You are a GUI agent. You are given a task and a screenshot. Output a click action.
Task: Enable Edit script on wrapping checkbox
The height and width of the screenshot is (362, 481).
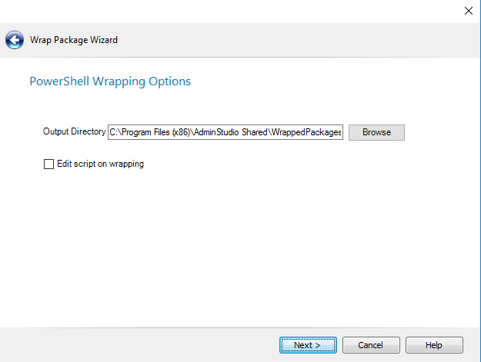point(49,164)
